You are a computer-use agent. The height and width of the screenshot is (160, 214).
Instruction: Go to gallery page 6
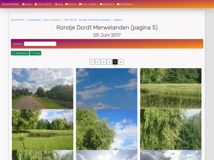tap(121, 62)
